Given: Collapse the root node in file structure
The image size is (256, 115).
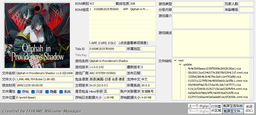Looking at the screenshot, I should point(175,60).
